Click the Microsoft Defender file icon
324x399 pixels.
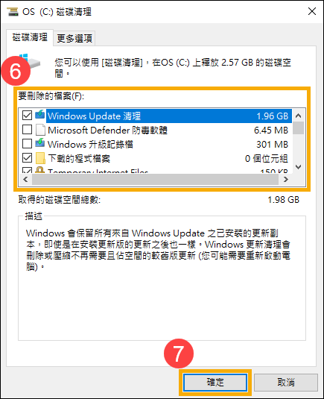point(40,130)
